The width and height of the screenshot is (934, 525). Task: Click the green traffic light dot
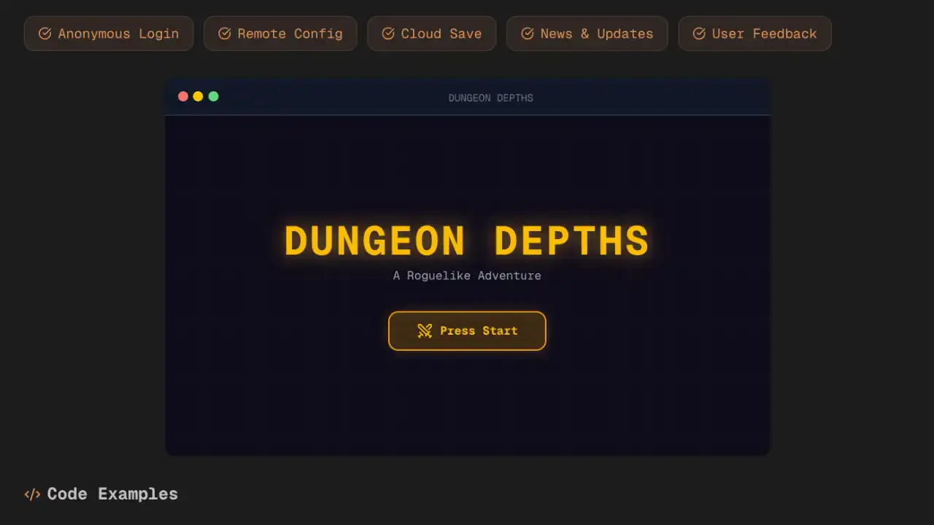213,96
